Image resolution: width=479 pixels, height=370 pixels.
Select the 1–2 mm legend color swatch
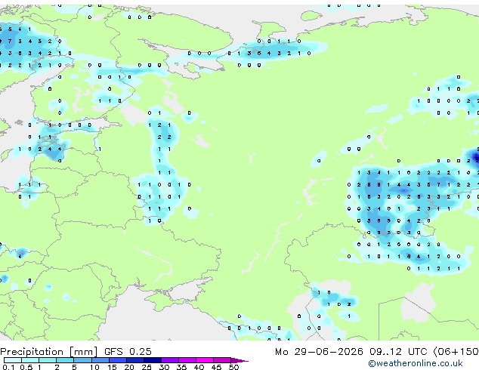[x=48, y=360]
